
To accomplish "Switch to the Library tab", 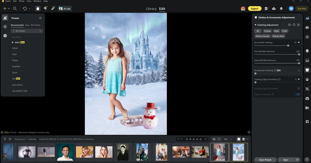I will [x=151, y=9].
